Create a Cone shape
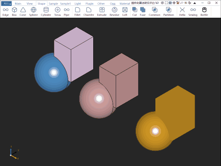This screenshot has width=221, height=166. pyautogui.click(x=23, y=12)
